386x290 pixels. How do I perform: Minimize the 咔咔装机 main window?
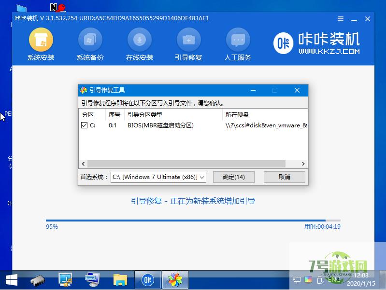[x=354, y=19]
